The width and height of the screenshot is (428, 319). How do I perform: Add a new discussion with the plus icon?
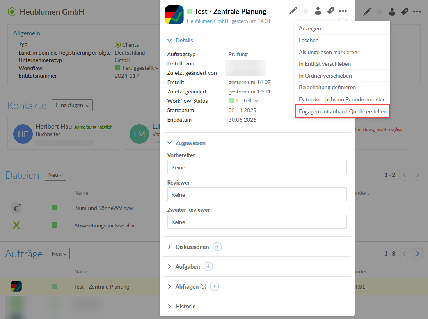(217, 247)
